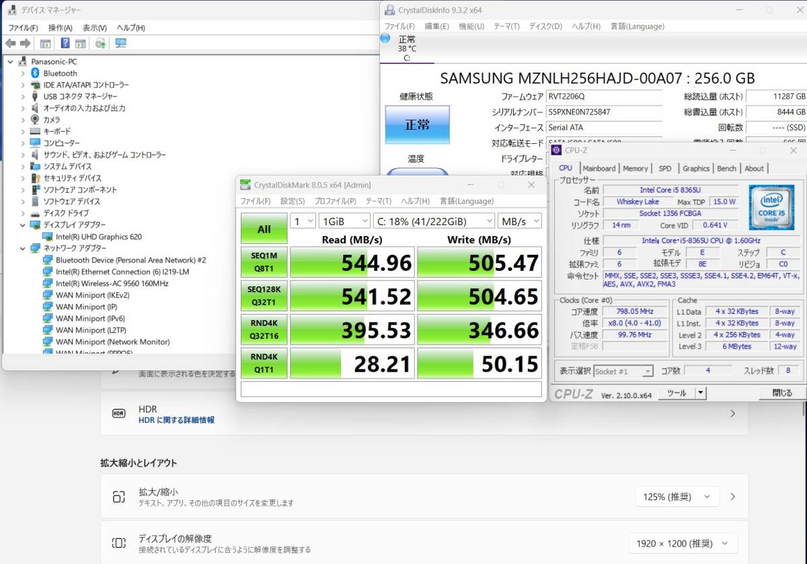The height and width of the screenshot is (564, 807).
Task: Click green All button in CrystalDiskMark
Action: (264, 229)
